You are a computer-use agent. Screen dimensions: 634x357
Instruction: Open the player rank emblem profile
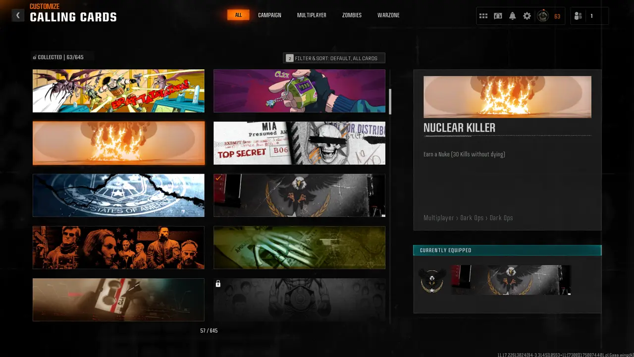pos(543,16)
